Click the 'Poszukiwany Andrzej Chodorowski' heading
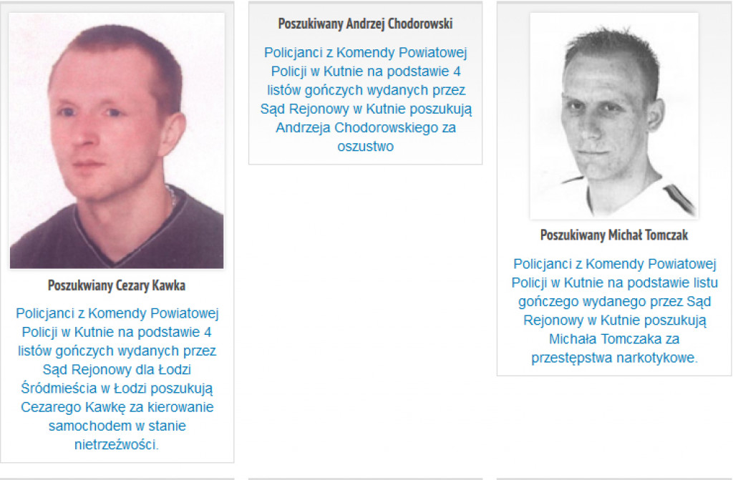The width and height of the screenshot is (733, 480). 366,24
